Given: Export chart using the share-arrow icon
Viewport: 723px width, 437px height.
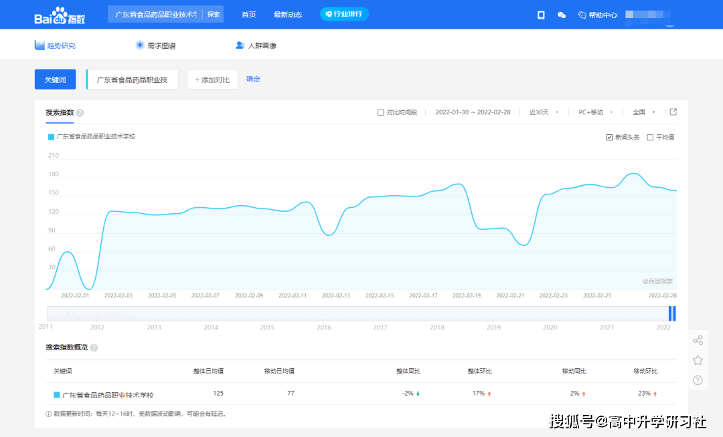Looking at the screenshot, I should coord(673,112).
